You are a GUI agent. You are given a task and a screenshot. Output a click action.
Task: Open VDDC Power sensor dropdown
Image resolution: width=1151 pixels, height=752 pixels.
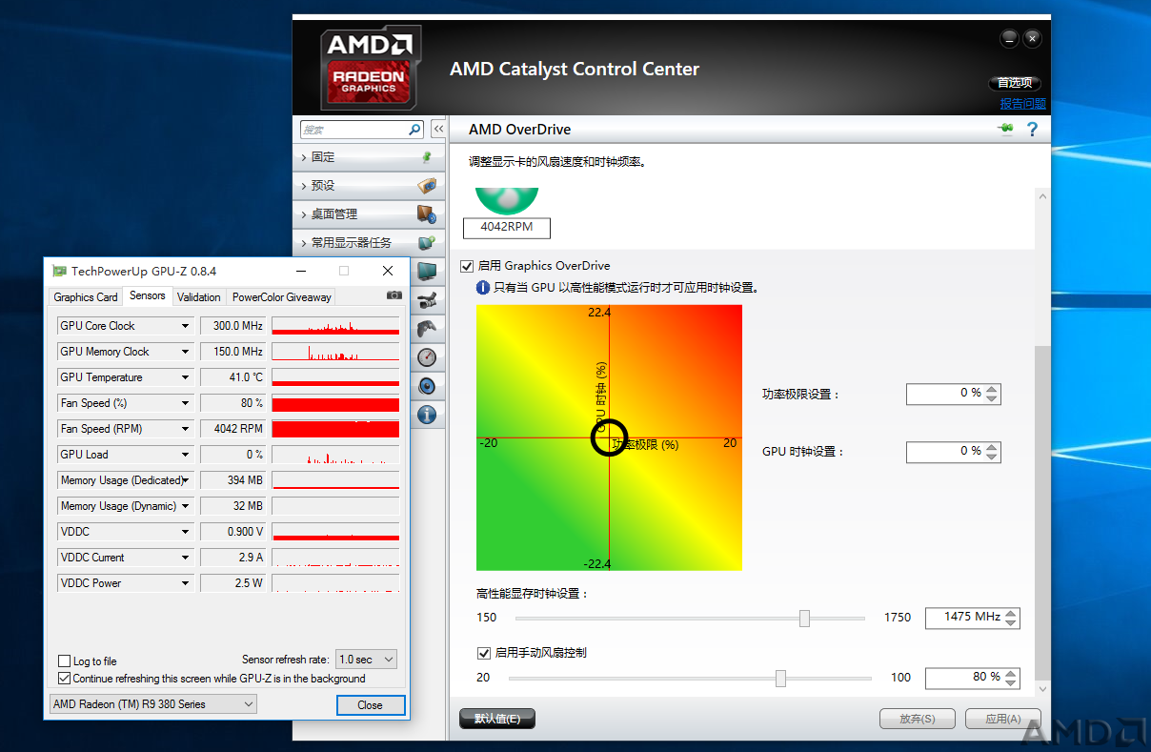[x=186, y=583]
